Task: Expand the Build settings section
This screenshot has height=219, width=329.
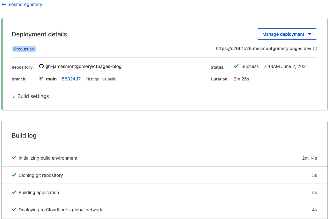Action: 31,96
